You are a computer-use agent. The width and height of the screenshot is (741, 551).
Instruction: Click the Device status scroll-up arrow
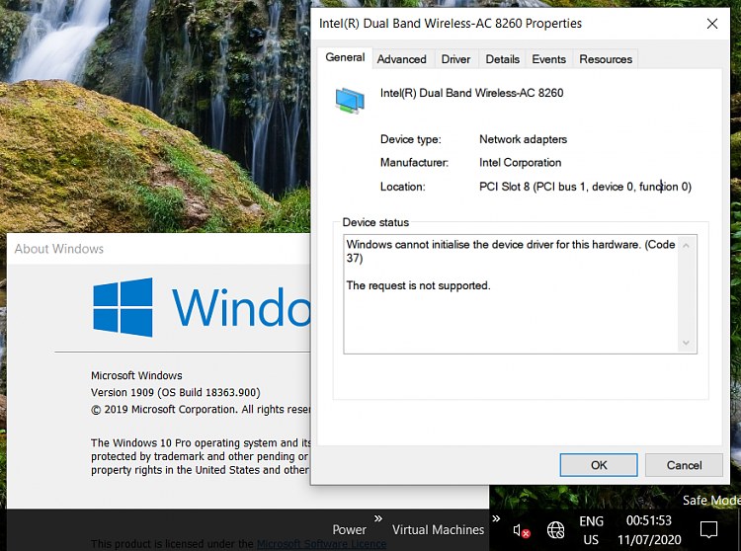687,246
